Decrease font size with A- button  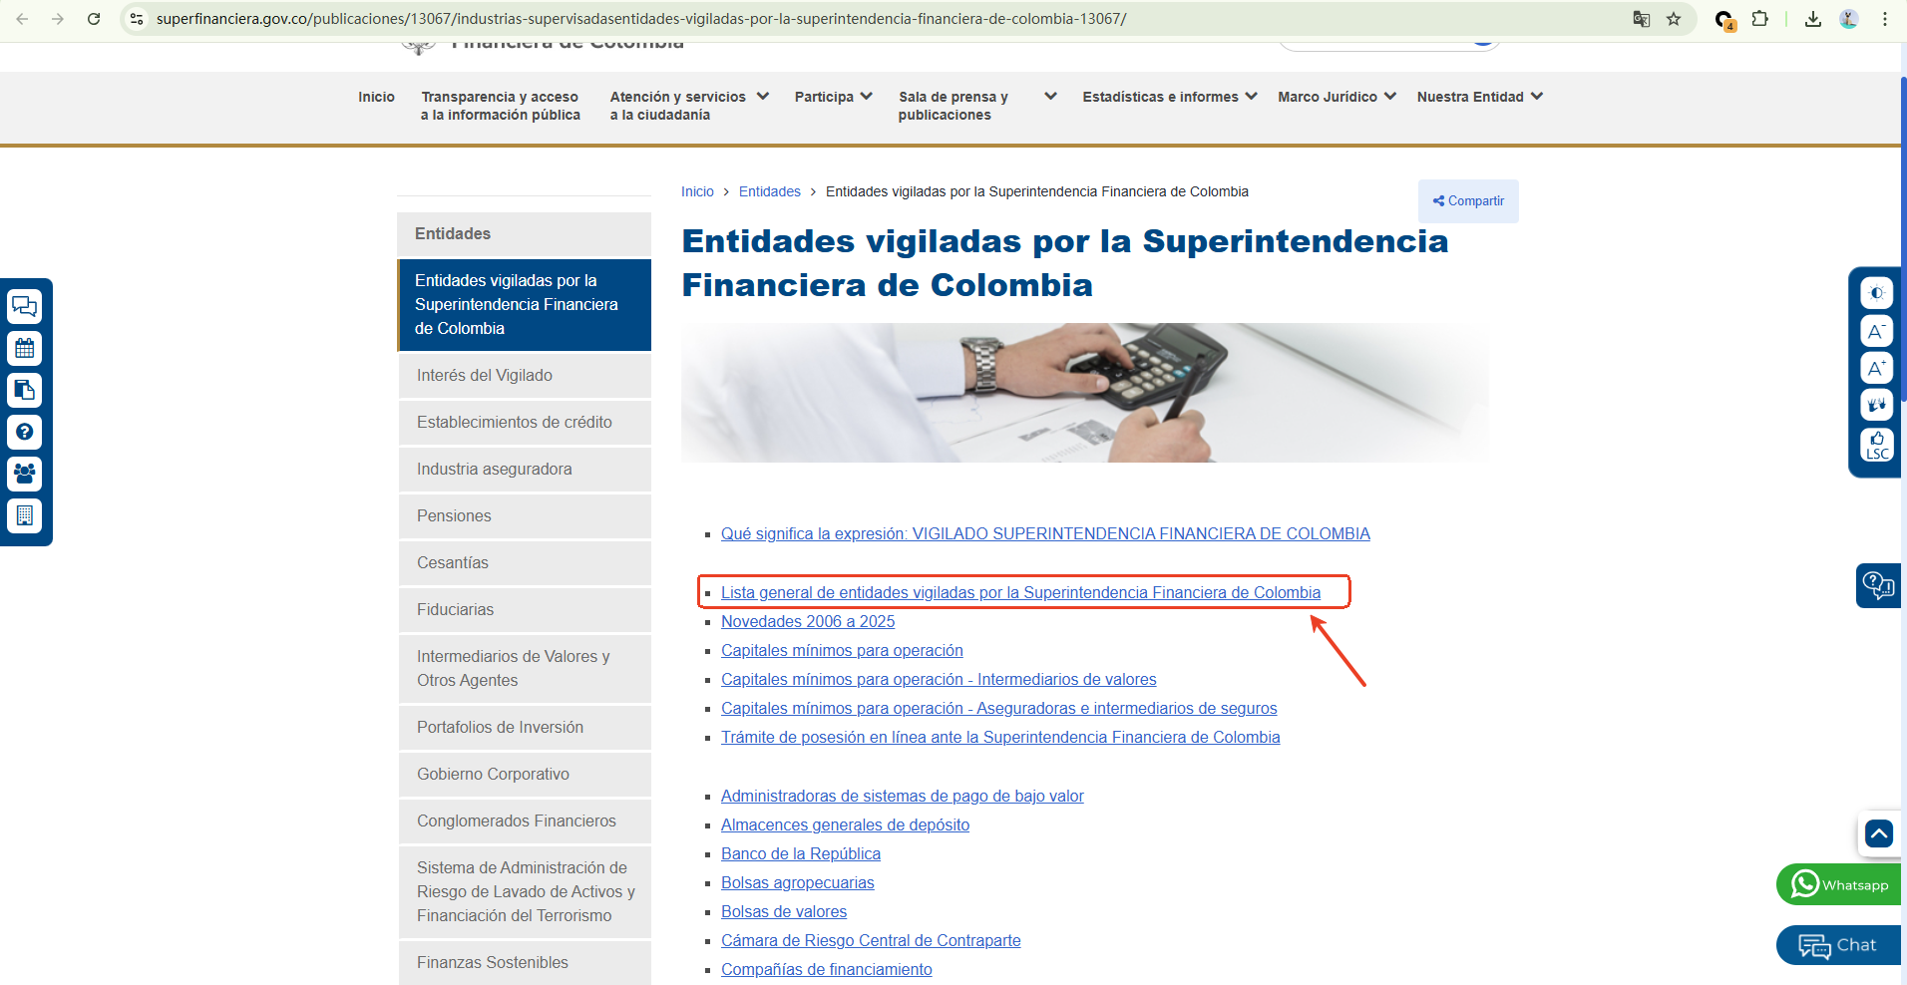1876,331
